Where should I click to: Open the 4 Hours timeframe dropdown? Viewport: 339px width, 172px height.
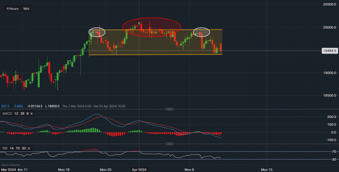pos(13,9)
